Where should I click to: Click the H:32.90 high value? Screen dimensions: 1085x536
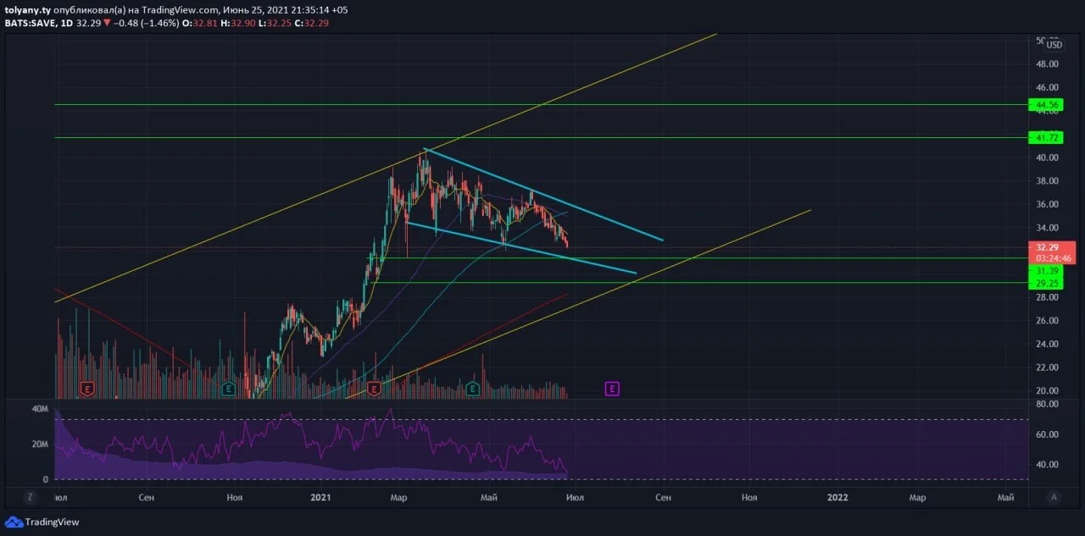[x=238, y=23]
